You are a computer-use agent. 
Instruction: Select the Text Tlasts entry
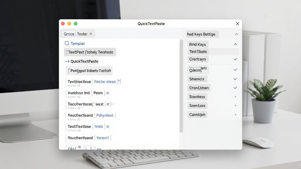tap(198, 52)
